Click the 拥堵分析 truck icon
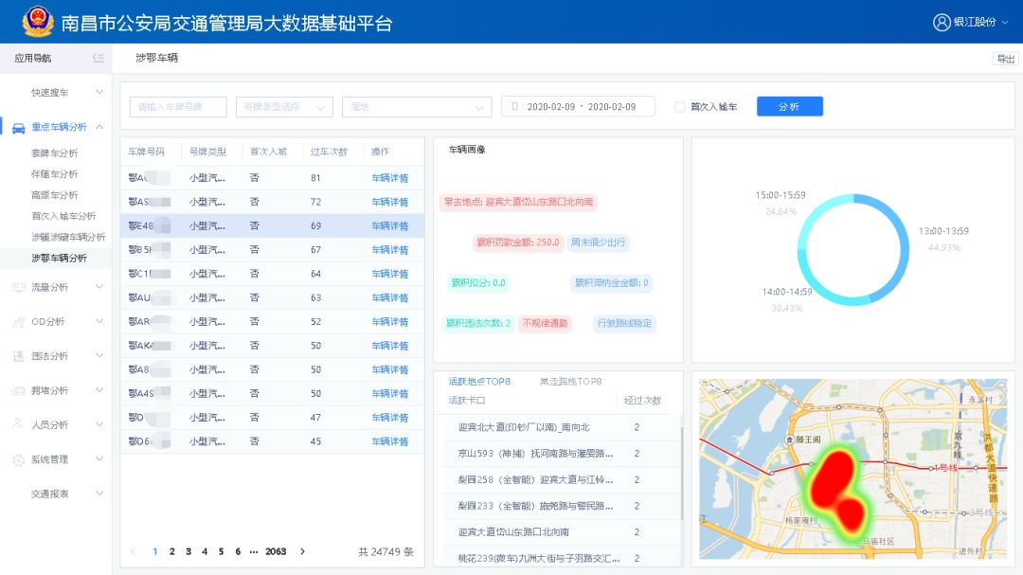The image size is (1023, 575). point(18,390)
